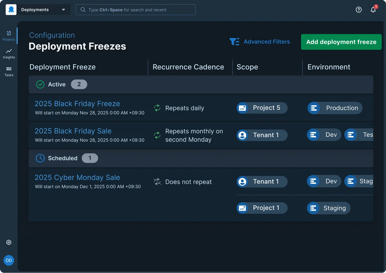Image resolution: width=386 pixels, height=273 pixels.
Task: Click the repeat icon beside Repeats monthly
Action: point(157,135)
